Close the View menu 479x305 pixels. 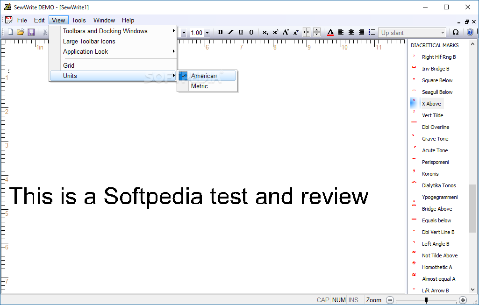coord(58,20)
